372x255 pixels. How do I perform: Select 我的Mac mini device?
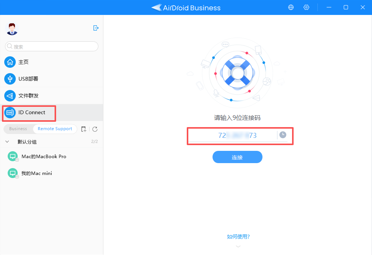[51, 173]
